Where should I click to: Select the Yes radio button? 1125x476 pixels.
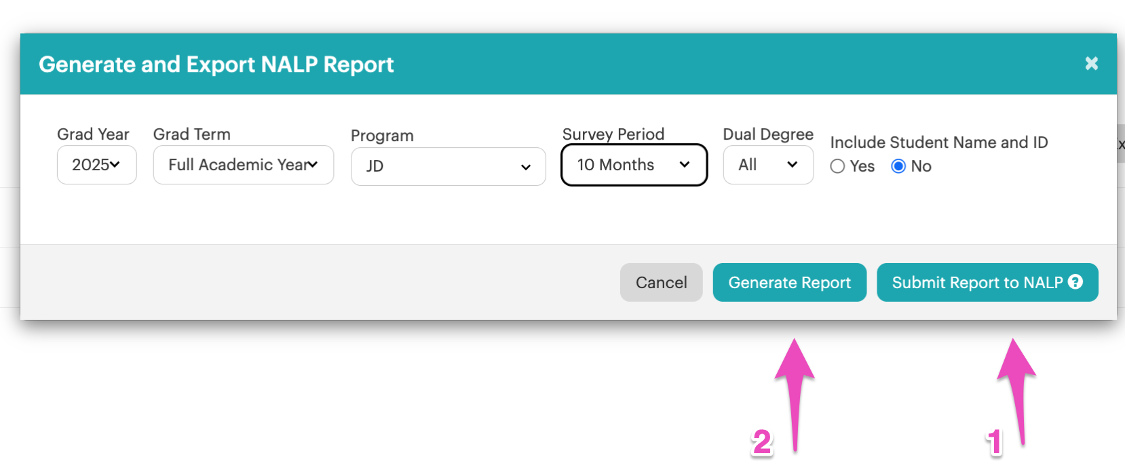pos(837,166)
